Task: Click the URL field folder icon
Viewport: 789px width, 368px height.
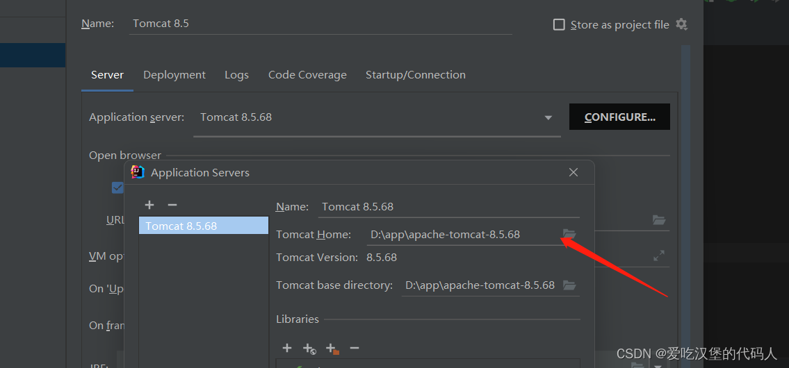Action: pyautogui.click(x=659, y=219)
